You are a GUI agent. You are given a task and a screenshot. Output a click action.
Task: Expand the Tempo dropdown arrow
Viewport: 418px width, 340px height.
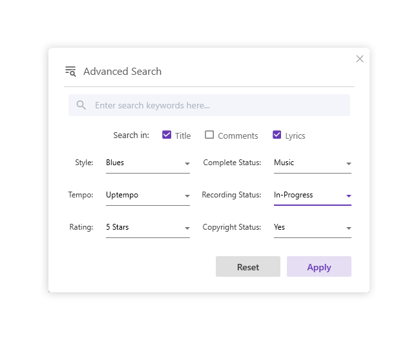pos(187,196)
